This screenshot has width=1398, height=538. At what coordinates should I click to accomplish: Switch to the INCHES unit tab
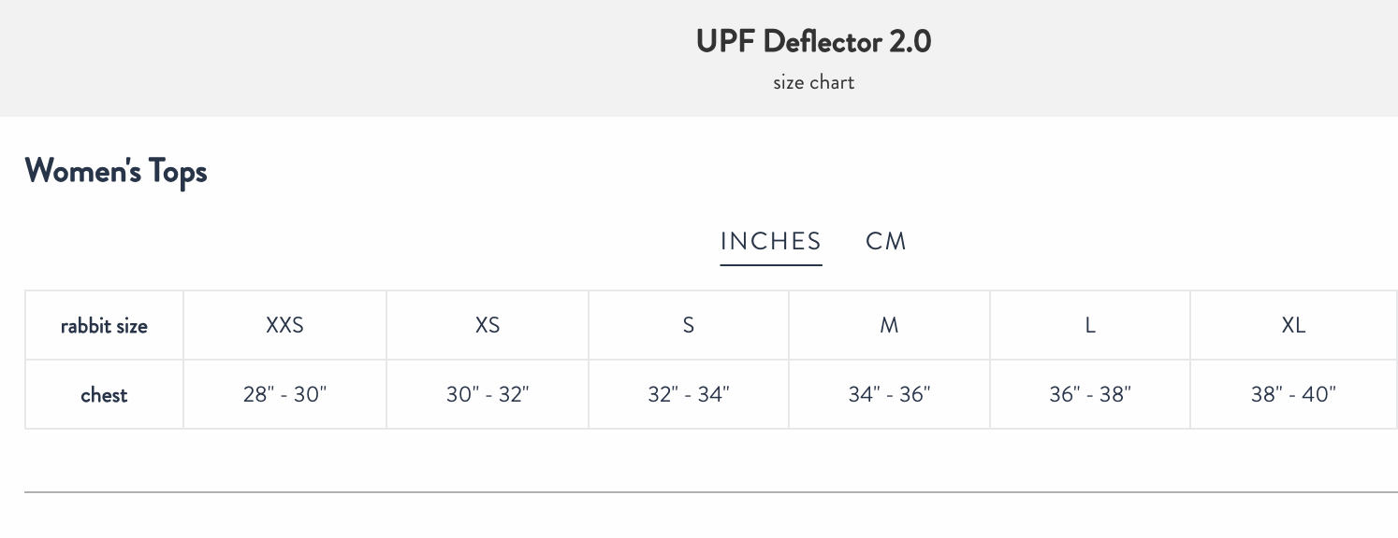[770, 241]
